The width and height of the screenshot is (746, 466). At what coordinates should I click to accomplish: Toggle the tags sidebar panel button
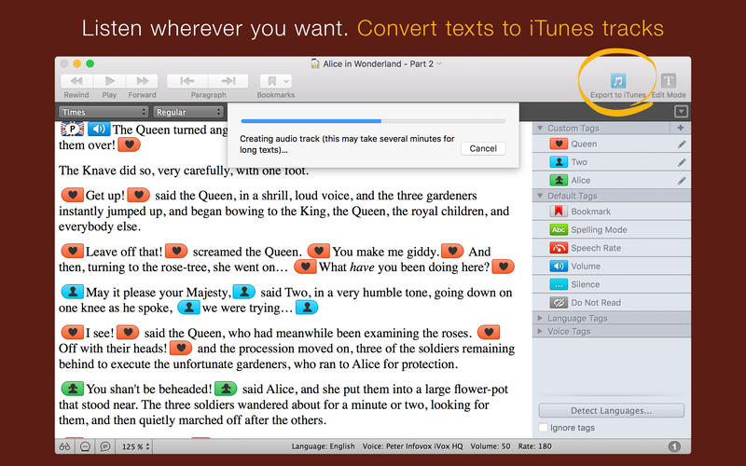pyautogui.click(x=681, y=112)
